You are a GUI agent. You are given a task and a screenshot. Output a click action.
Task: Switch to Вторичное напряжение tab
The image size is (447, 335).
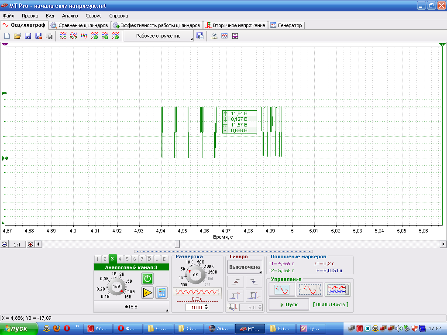[x=236, y=25]
